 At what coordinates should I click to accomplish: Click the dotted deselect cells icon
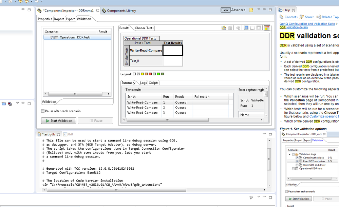(252, 28)
